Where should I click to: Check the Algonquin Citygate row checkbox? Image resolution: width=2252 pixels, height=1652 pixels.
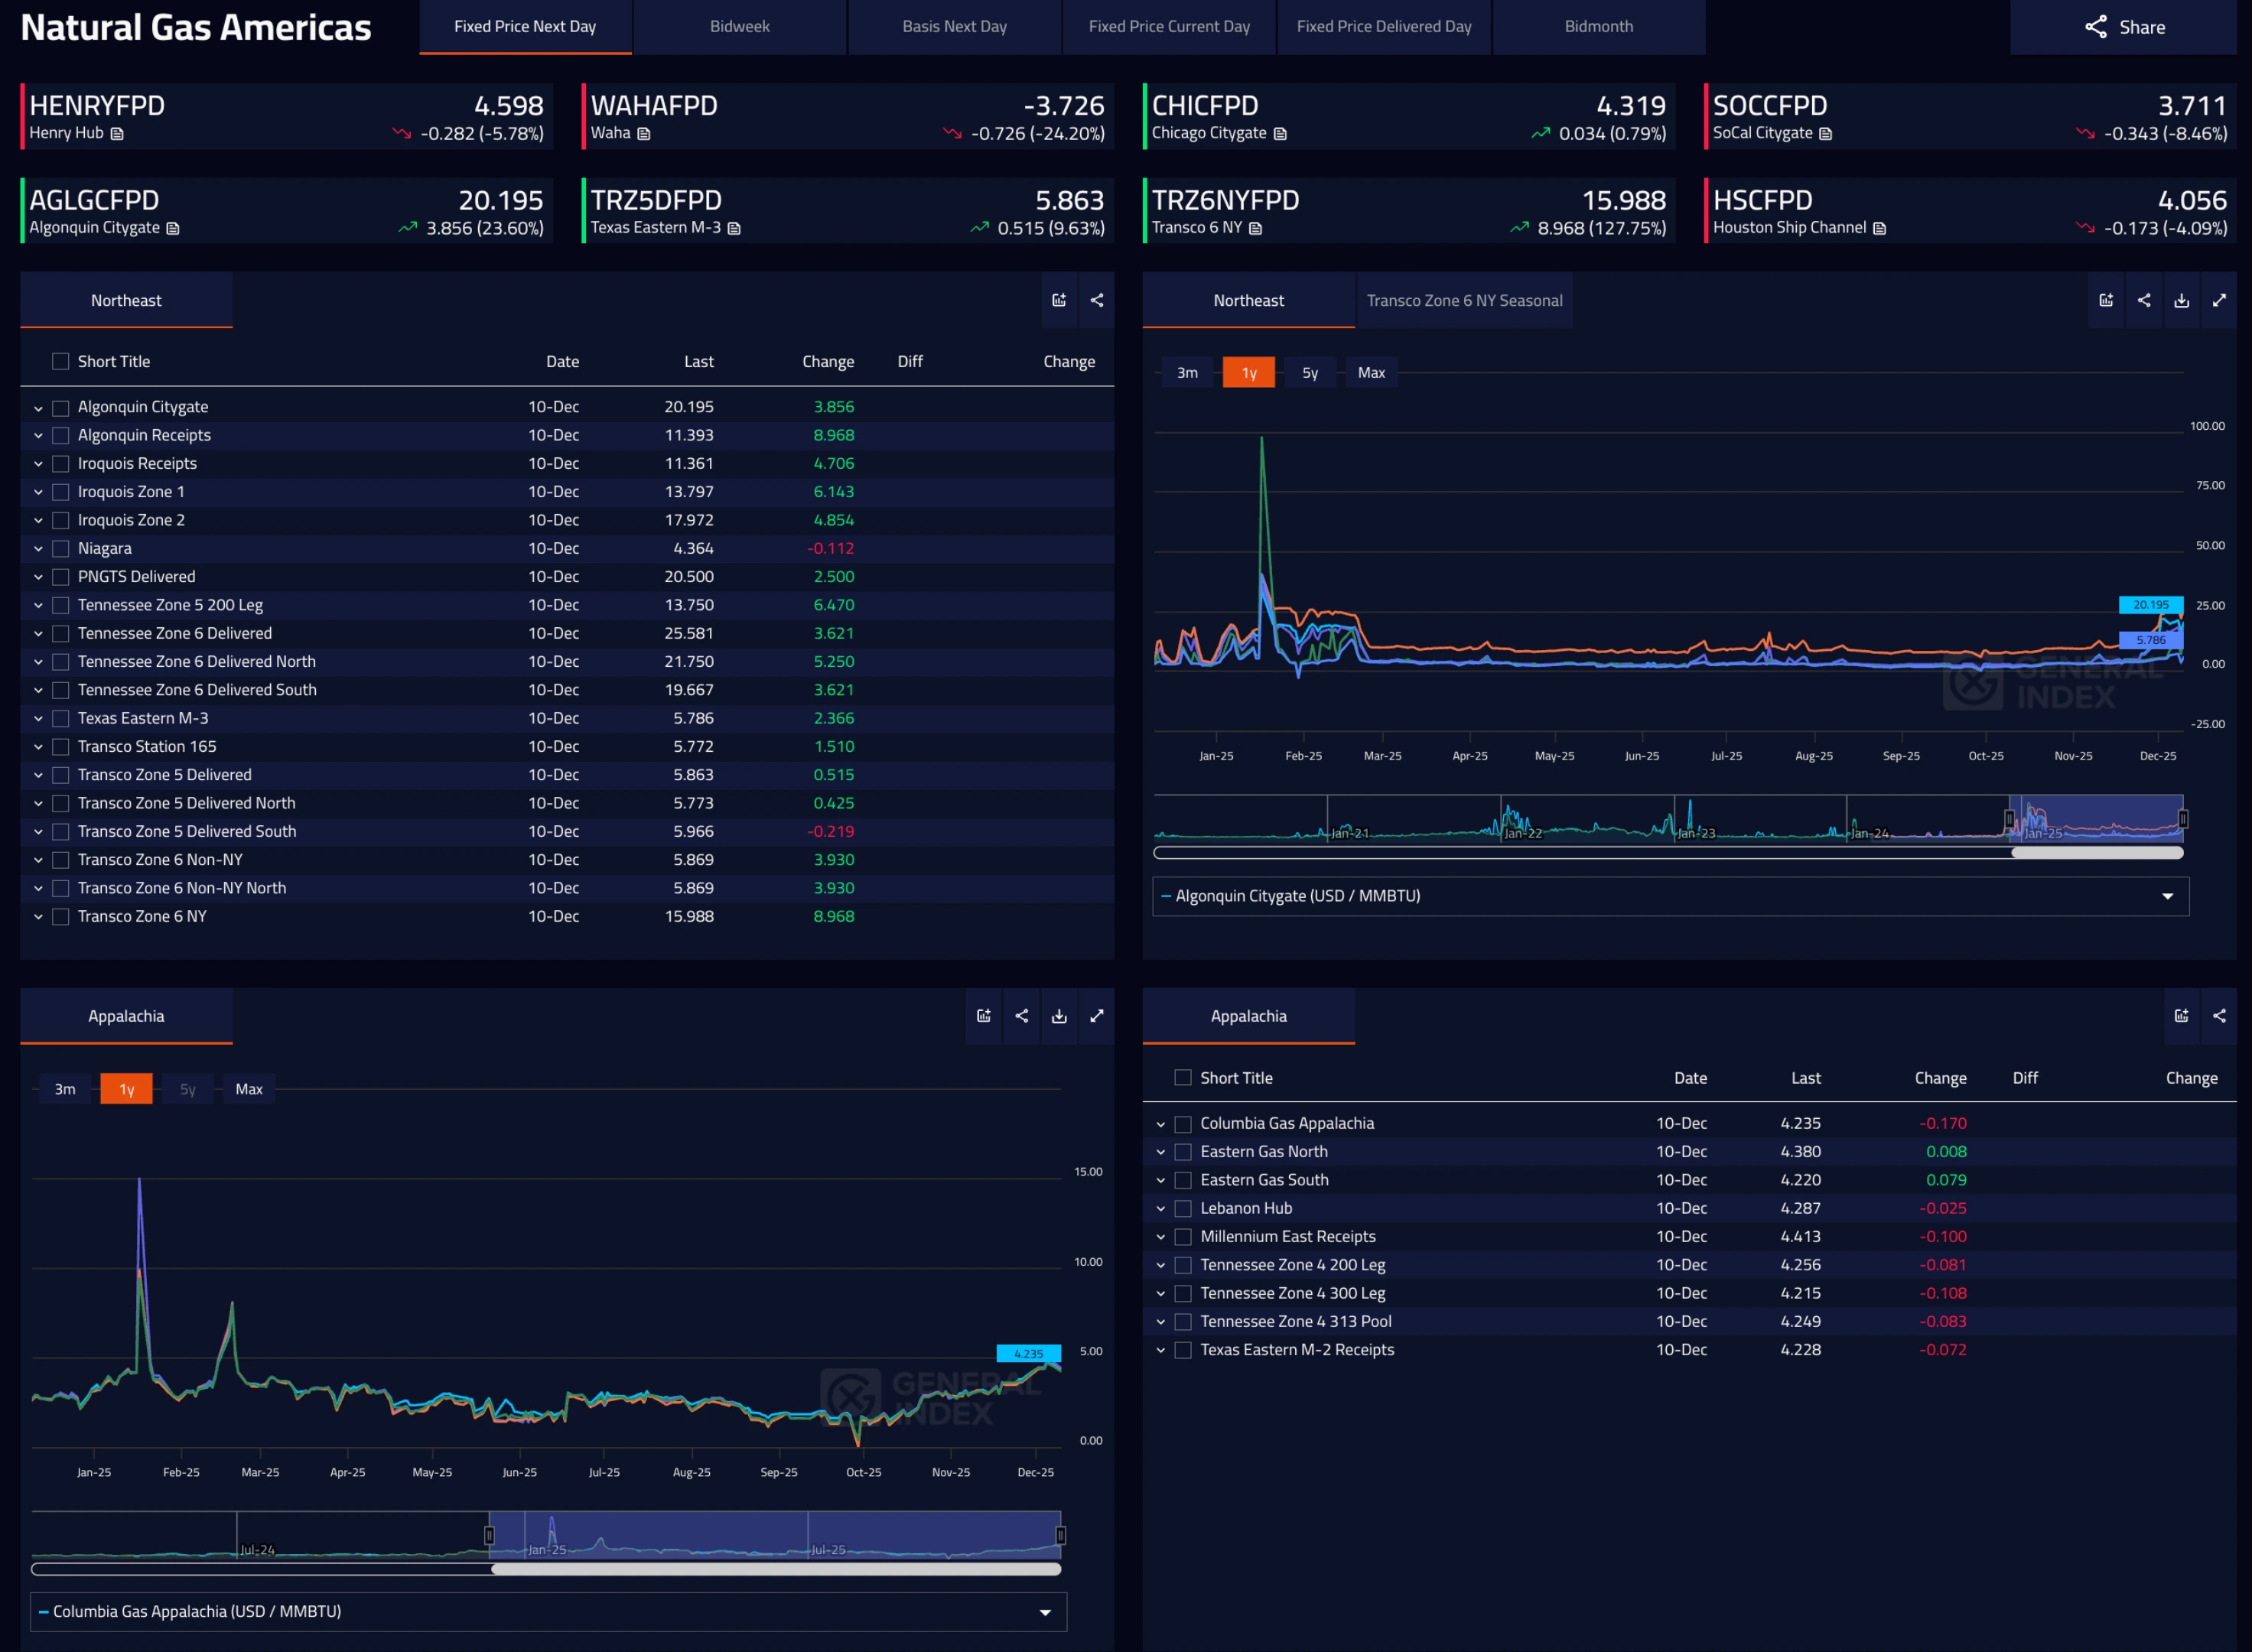pyautogui.click(x=61, y=407)
